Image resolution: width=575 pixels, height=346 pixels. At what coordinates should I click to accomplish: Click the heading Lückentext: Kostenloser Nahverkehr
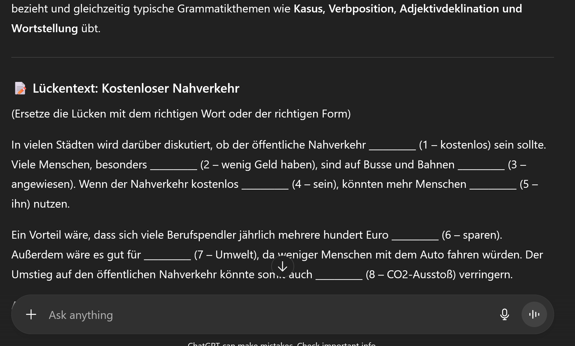coord(136,88)
